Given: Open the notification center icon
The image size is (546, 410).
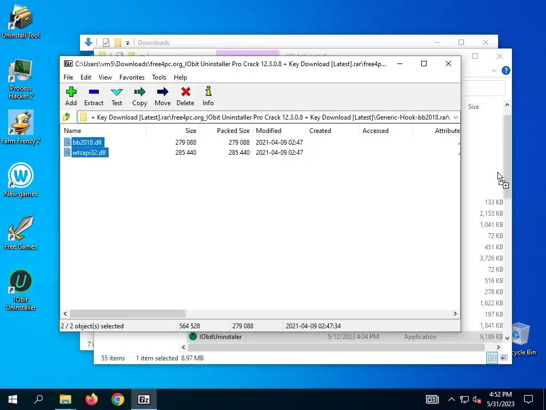Looking at the screenshot, I should tap(528, 399).
